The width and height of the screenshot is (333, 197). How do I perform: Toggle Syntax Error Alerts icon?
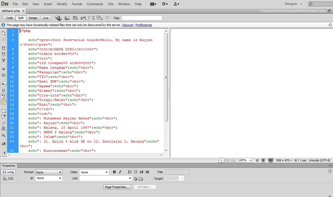pos(4,102)
